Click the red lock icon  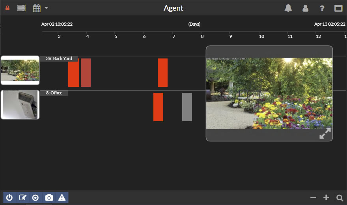point(7,8)
